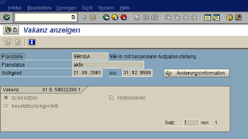The width and height of the screenshot is (248, 139).
Task: Click the Satz record number field
Action: pos(191,123)
